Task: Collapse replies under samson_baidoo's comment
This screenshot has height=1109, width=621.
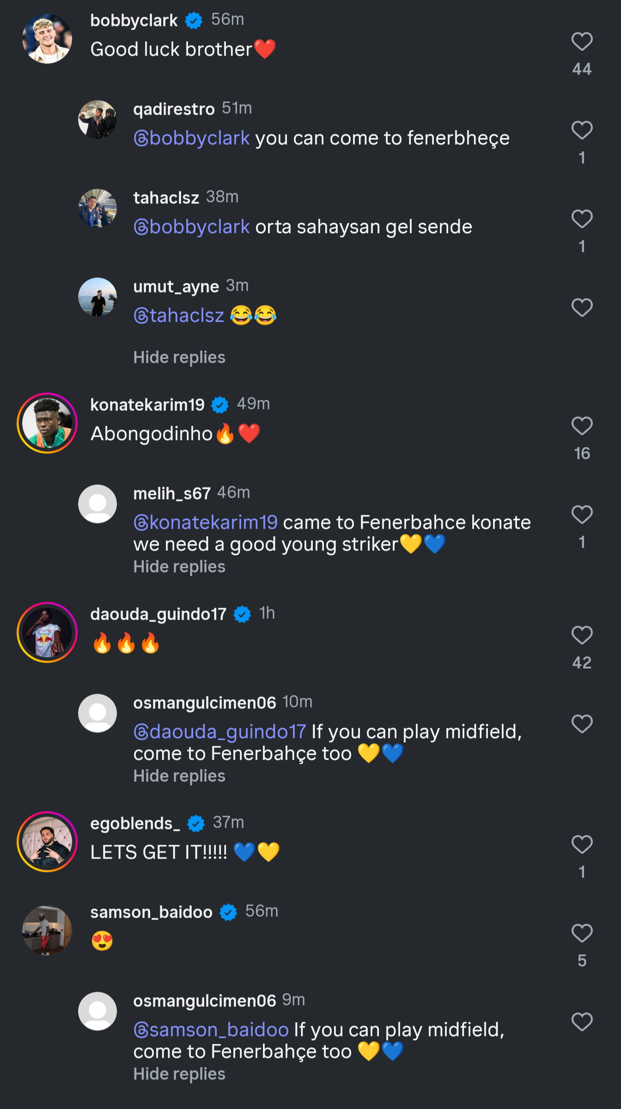Action: click(179, 1074)
